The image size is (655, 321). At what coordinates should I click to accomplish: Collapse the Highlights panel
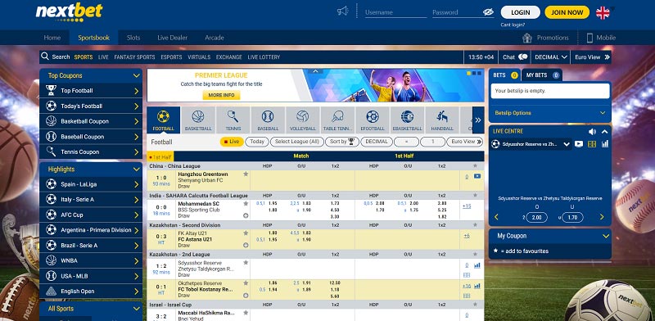coord(136,170)
